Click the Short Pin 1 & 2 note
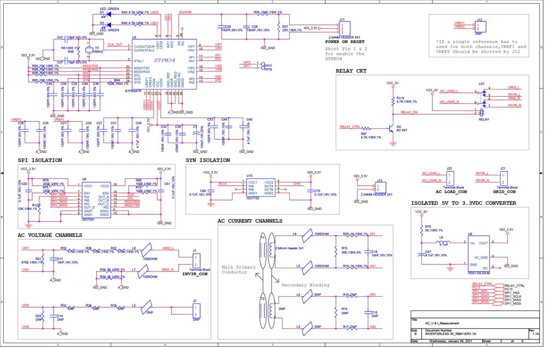Screen dimensions: 546x347 [346, 54]
